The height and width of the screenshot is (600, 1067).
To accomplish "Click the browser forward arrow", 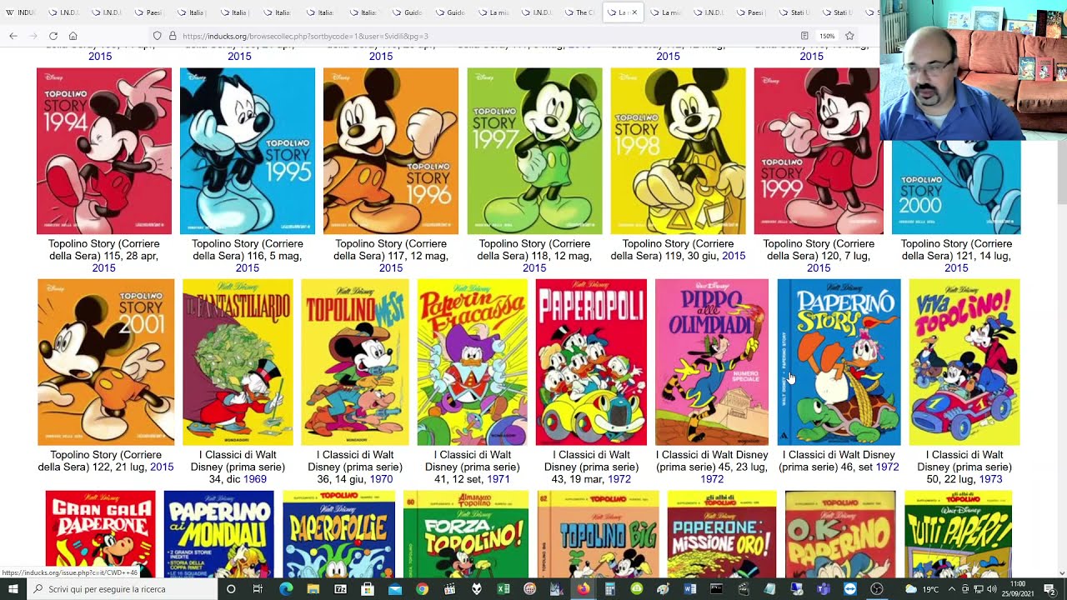I will point(33,36).
